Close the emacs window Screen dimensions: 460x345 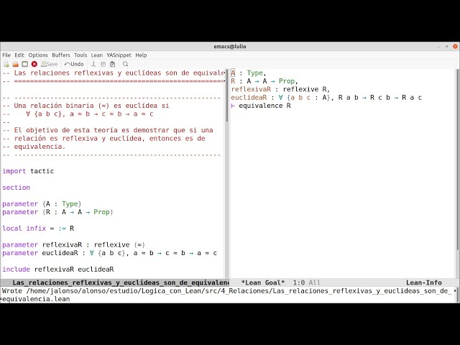[x=455, y=46]
